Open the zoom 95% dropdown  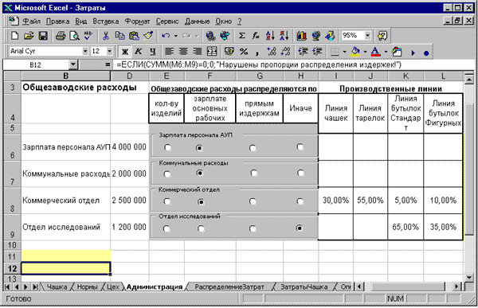tap(367, 36)
